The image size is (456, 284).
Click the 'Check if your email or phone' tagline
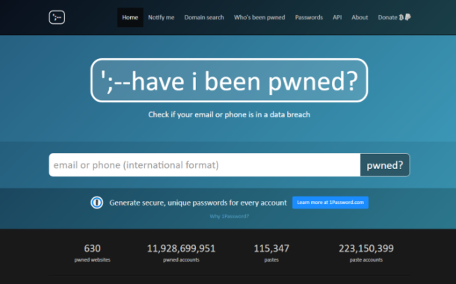(229, 114)
